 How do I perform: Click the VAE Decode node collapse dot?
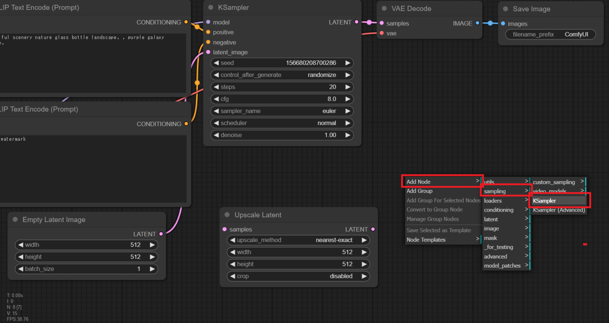[384, 8]
